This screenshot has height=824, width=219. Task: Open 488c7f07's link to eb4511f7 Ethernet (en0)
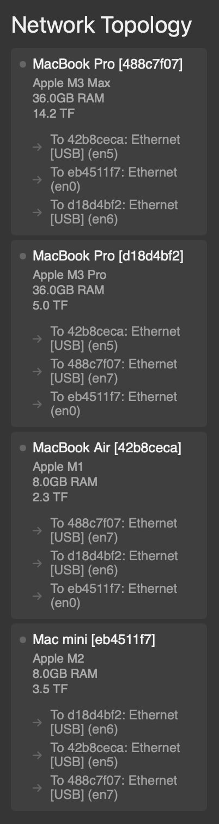(x=114, y=179)
